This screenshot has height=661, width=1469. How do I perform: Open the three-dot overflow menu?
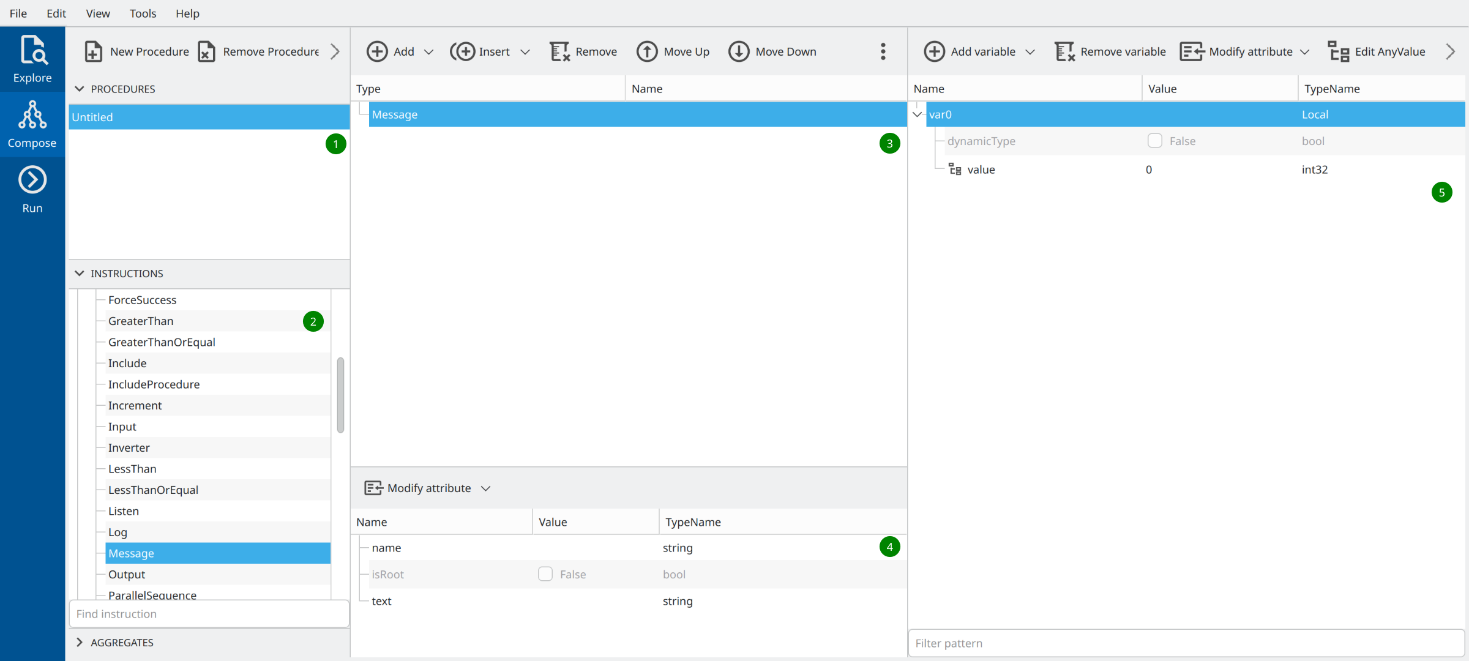tap(883, 52)
